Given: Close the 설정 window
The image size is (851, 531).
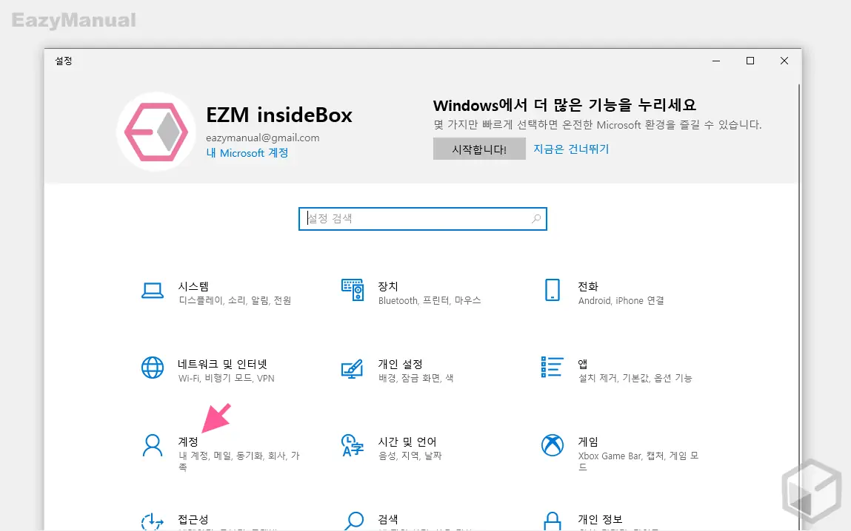Looking at the screenshot, I should click(784, 61).
